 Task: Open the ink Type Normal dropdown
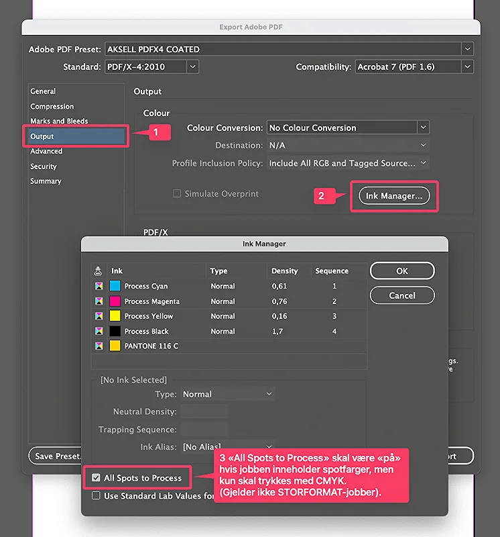(228, 394)
